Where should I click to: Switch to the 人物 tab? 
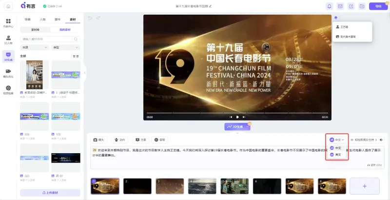tap(42, 20)
